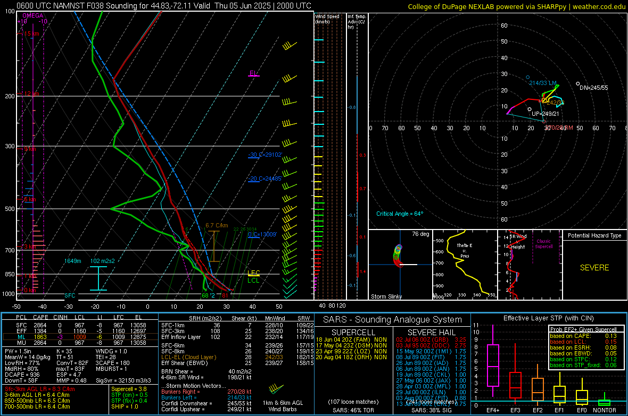
Task: Click the 'Supercell = 3.8' composite value
Action: tap(129, 389)
